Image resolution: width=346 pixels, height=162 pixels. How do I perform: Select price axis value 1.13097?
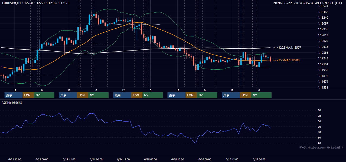pos(323,23)
